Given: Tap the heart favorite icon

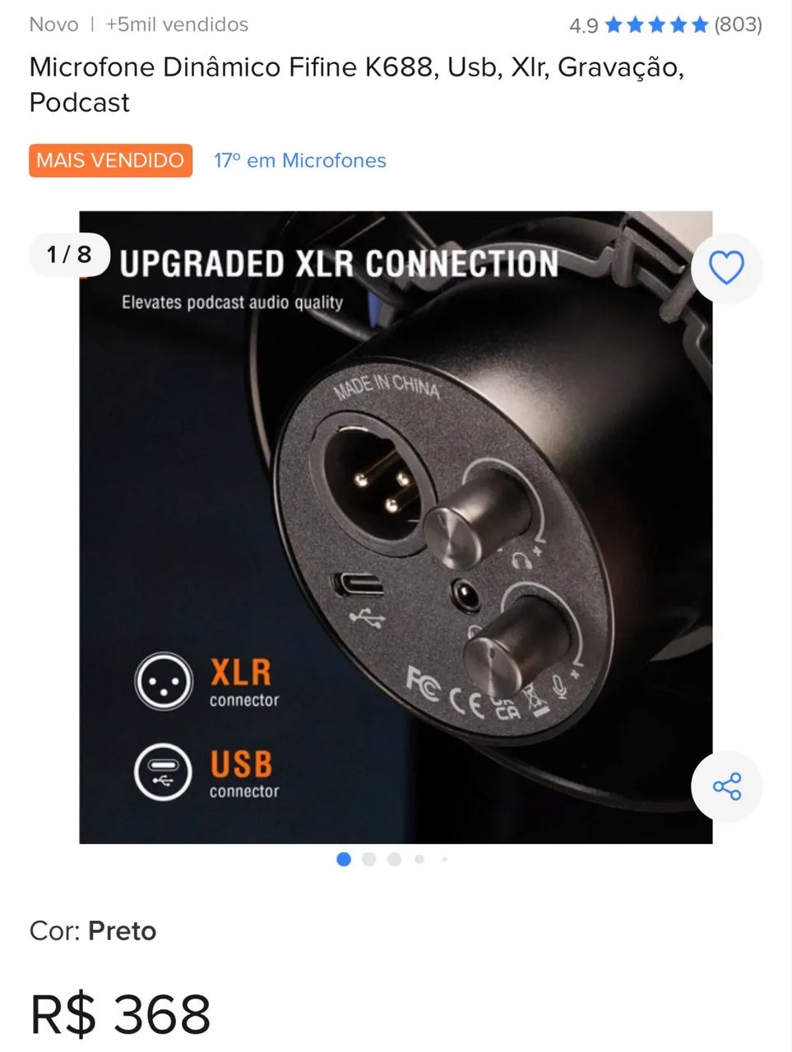Looking at the screenshot, I should click(x=726, y=268).
